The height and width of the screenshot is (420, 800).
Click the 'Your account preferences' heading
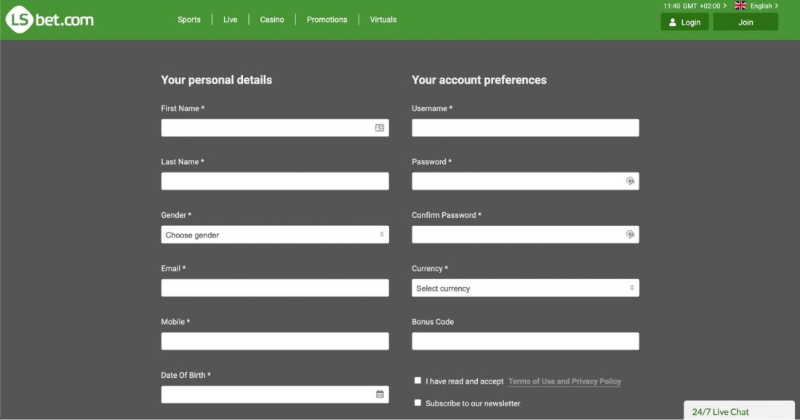point(479,80)
